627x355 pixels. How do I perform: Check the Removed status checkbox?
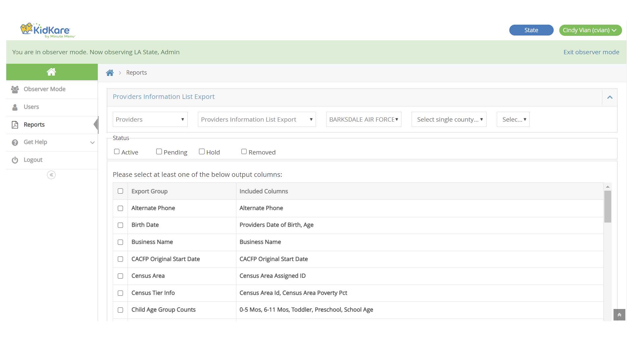click(244, 152)
